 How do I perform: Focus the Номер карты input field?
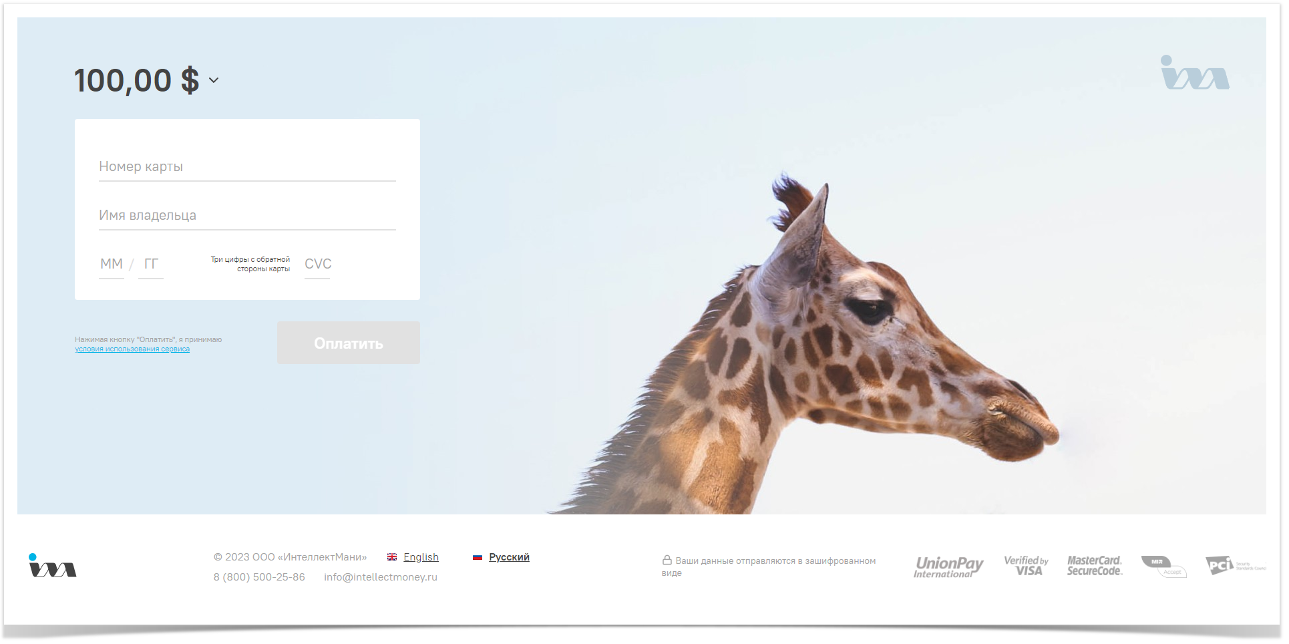[x=247, y=167]
